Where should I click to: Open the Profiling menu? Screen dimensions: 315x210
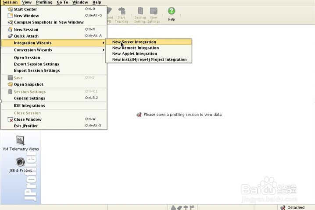(44, 2)
